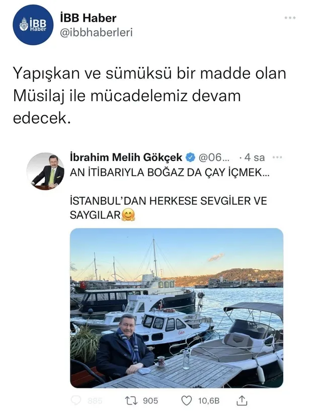The width and height of the screenshot is (310, 412).
Task: Open the İbrahim Melih Gökçek profile photo
Action: [x=45, y=171]
